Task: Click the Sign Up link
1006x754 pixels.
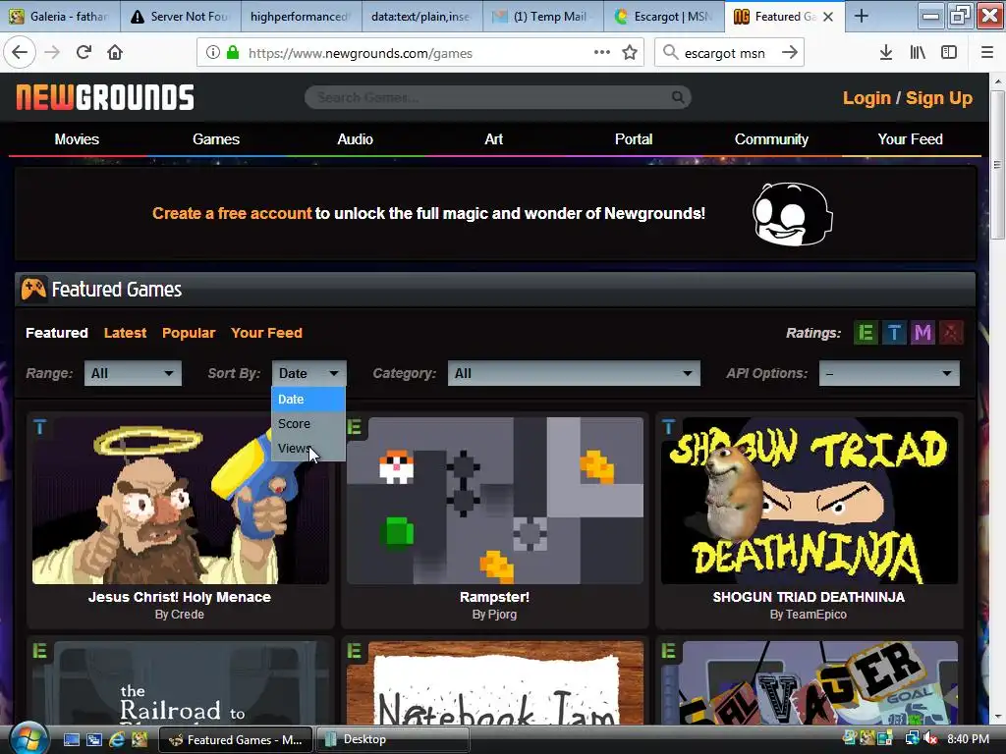Action: 939,98
